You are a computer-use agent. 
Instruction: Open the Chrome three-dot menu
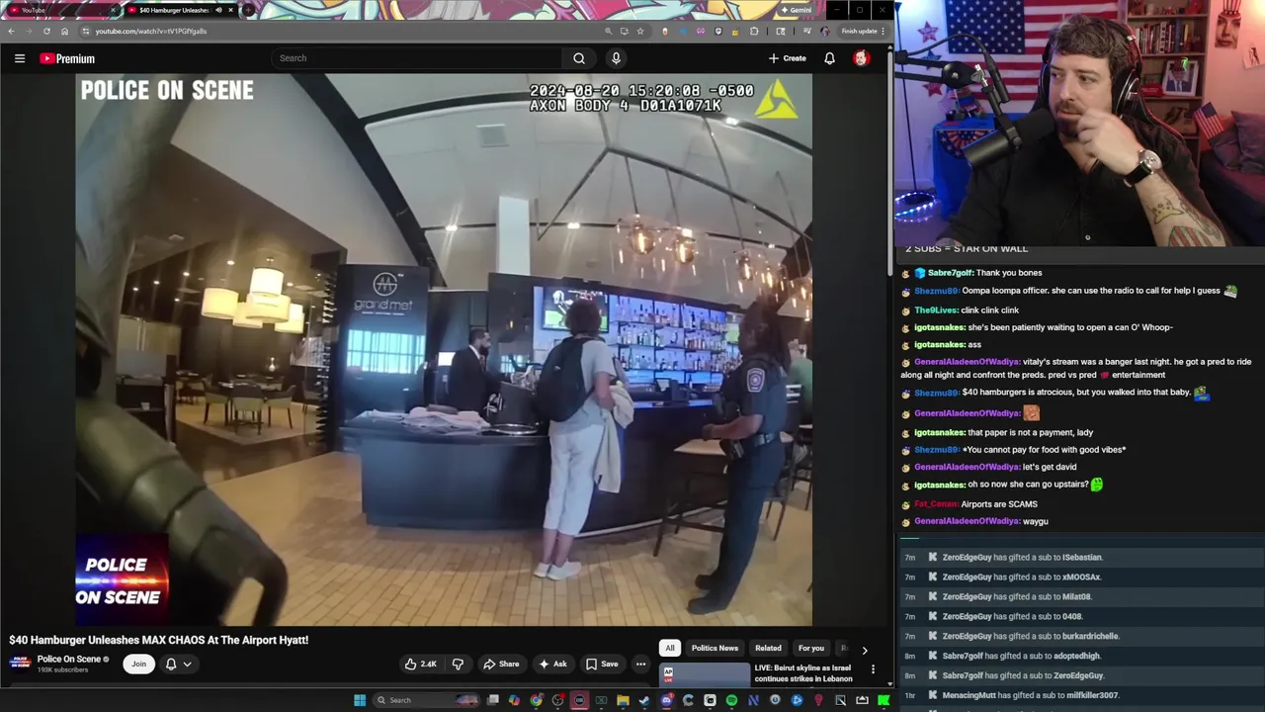(x=883, y=31)
